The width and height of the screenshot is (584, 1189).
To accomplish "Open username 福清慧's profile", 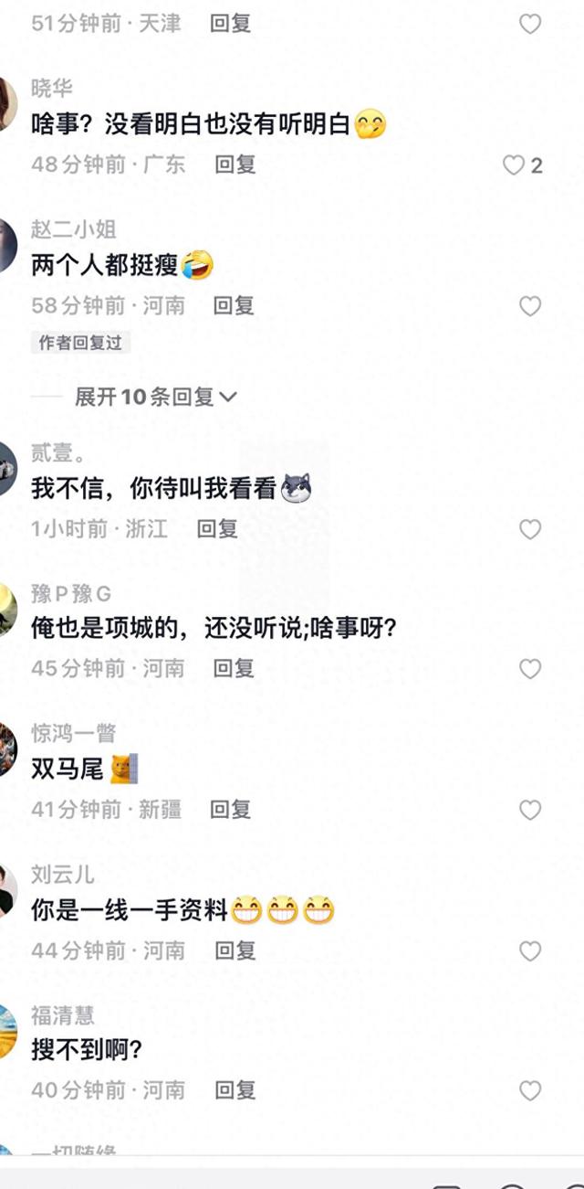I will pos(63,1014).
